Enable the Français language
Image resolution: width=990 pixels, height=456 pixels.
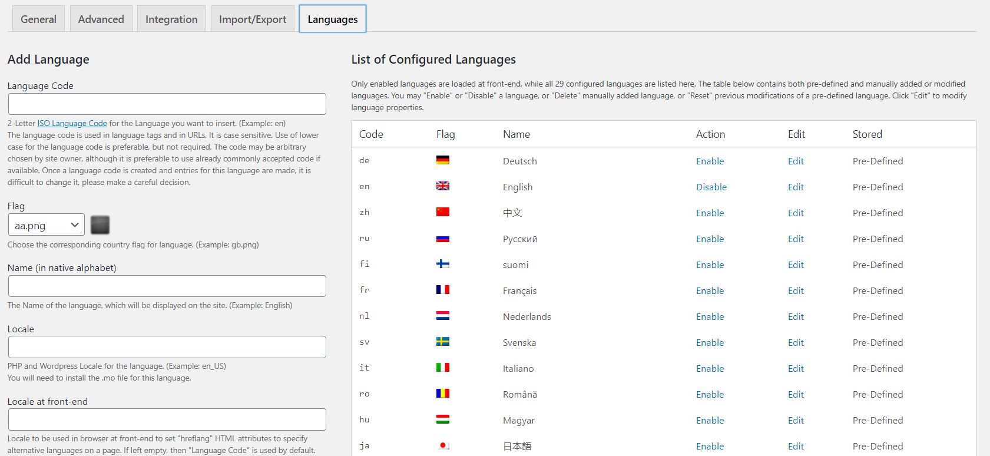tap(710, 290)
